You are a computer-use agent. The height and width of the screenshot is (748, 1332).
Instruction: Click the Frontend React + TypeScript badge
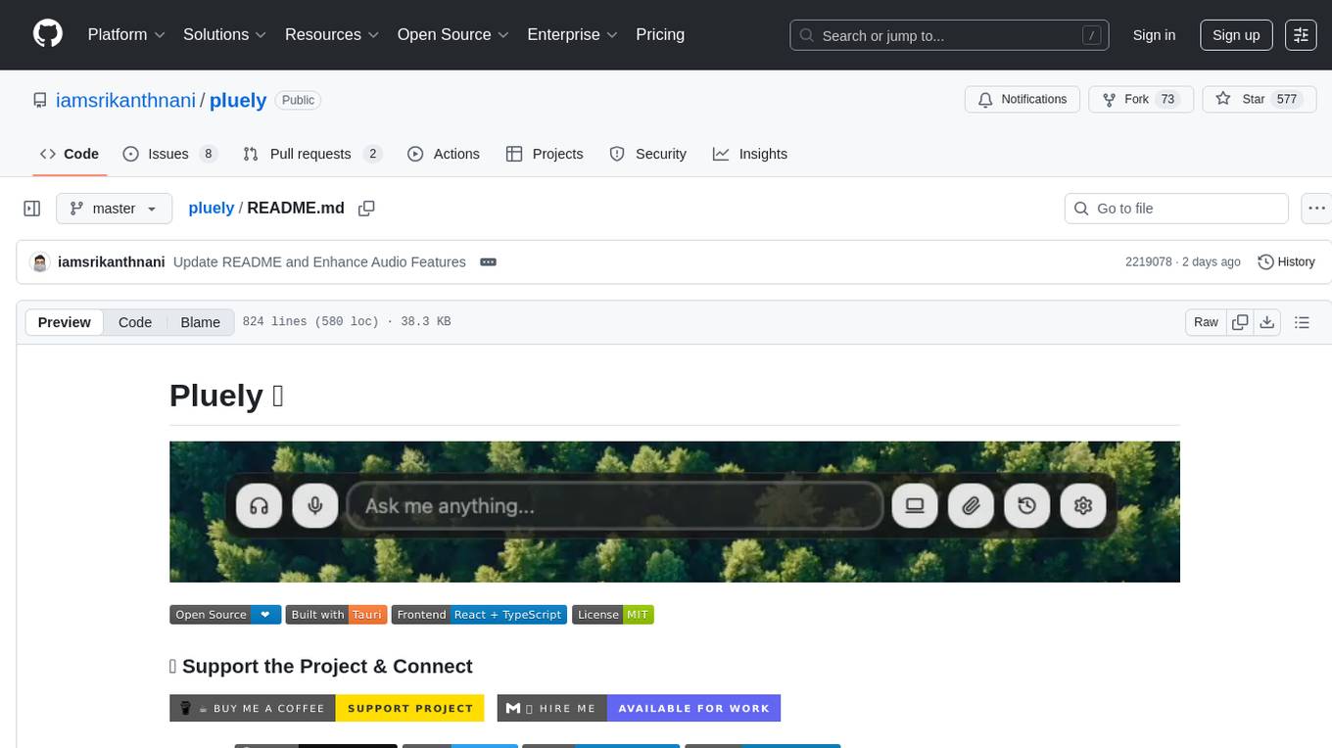pos(479,615)
